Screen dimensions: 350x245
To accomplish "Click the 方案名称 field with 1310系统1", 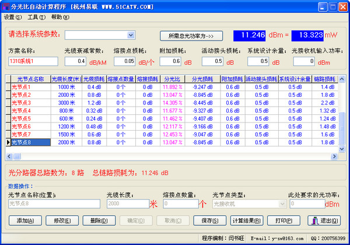I will click(x=33, y=61).
